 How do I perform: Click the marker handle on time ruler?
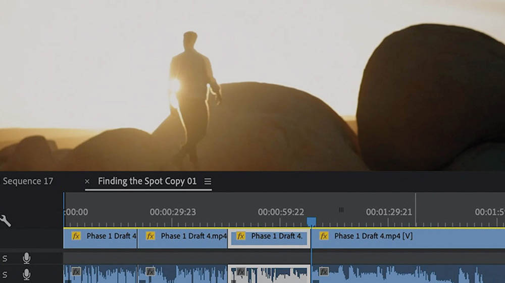pos(341,210)
